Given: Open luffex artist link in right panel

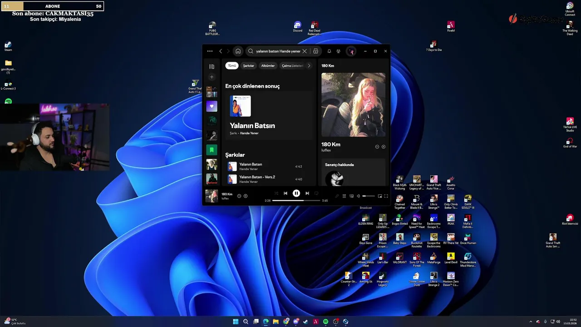Looking at the screenshot, I should pos(326,150).
